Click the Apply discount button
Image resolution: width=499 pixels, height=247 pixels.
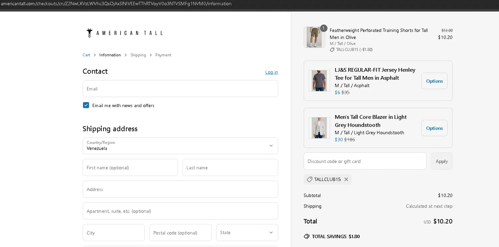442,161
